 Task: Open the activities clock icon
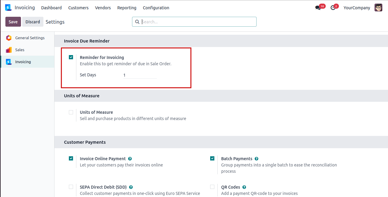pyautogui.click(x=333, y=8)
